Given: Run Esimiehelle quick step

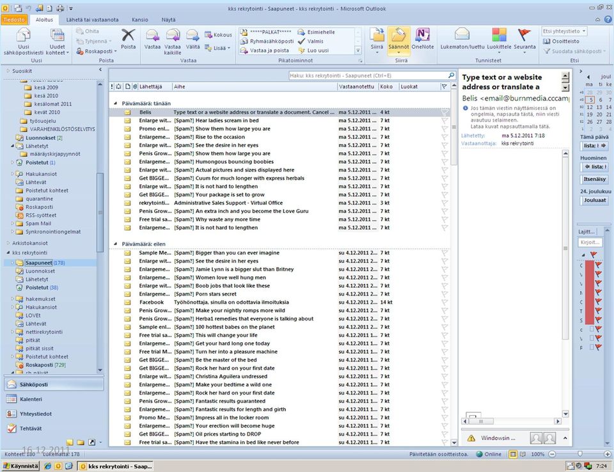Looking at the screenshot, I should point(317,32).
